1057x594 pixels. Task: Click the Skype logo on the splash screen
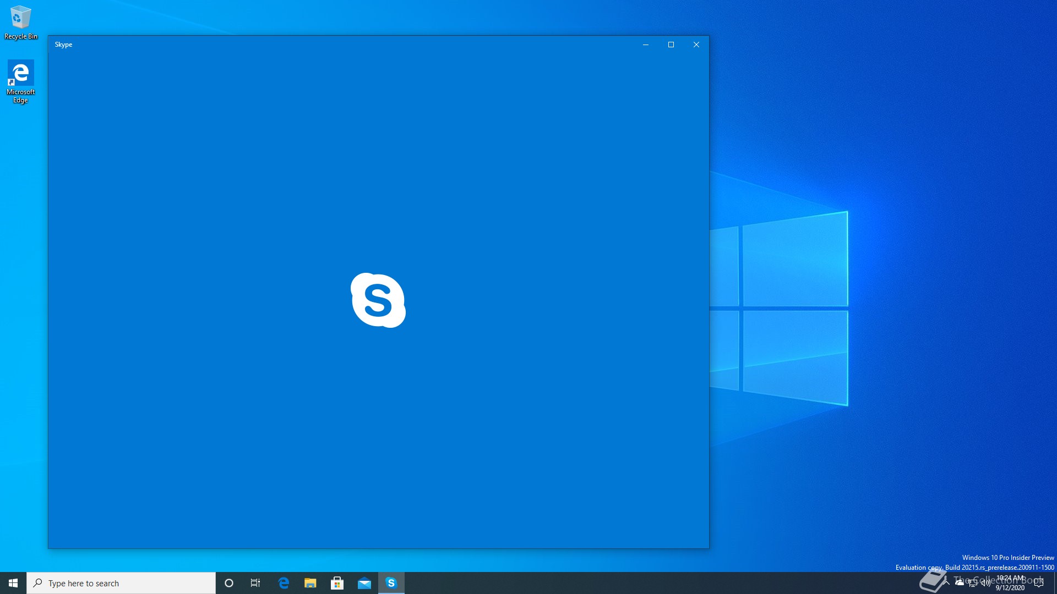point(378,300)
